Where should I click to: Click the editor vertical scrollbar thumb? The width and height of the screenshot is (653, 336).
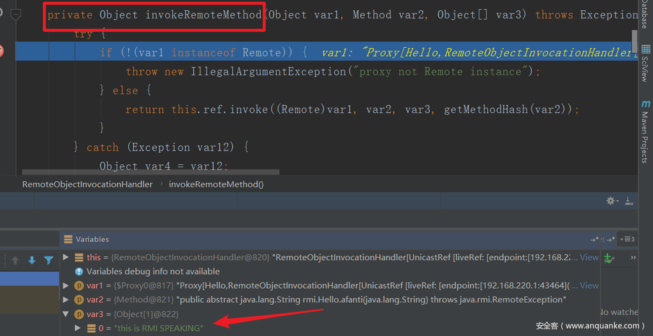tap(635, 41)
